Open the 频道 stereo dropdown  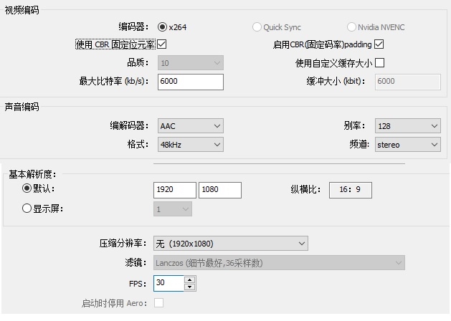click(x=407, y=145)
